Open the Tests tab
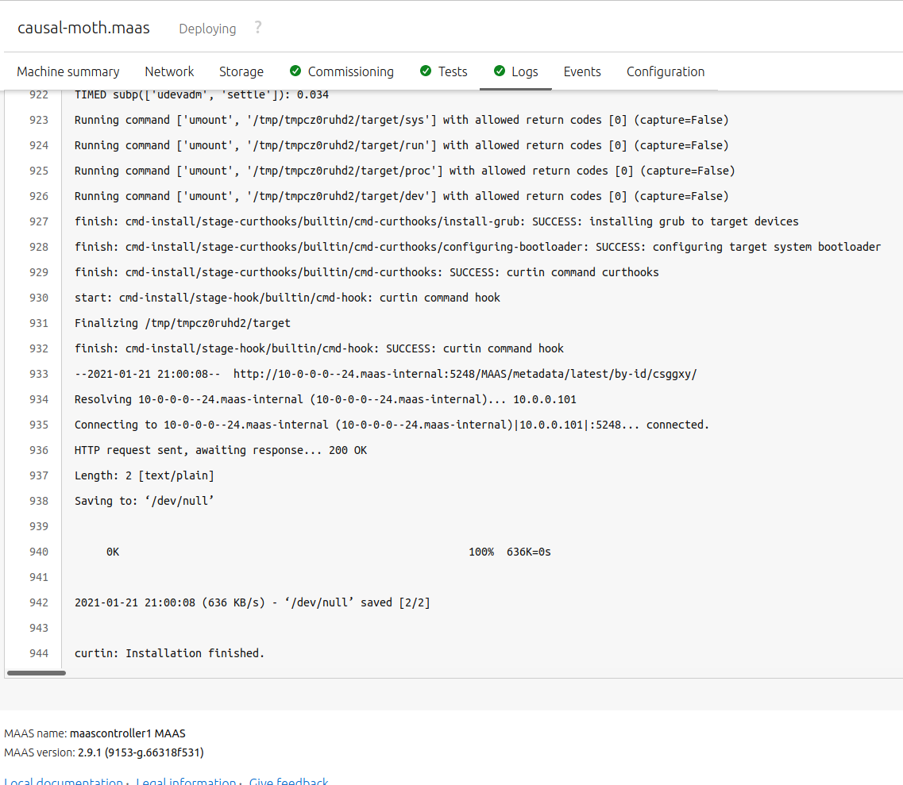Viewport: 903px width, 785px height. [x=453, y=72]
